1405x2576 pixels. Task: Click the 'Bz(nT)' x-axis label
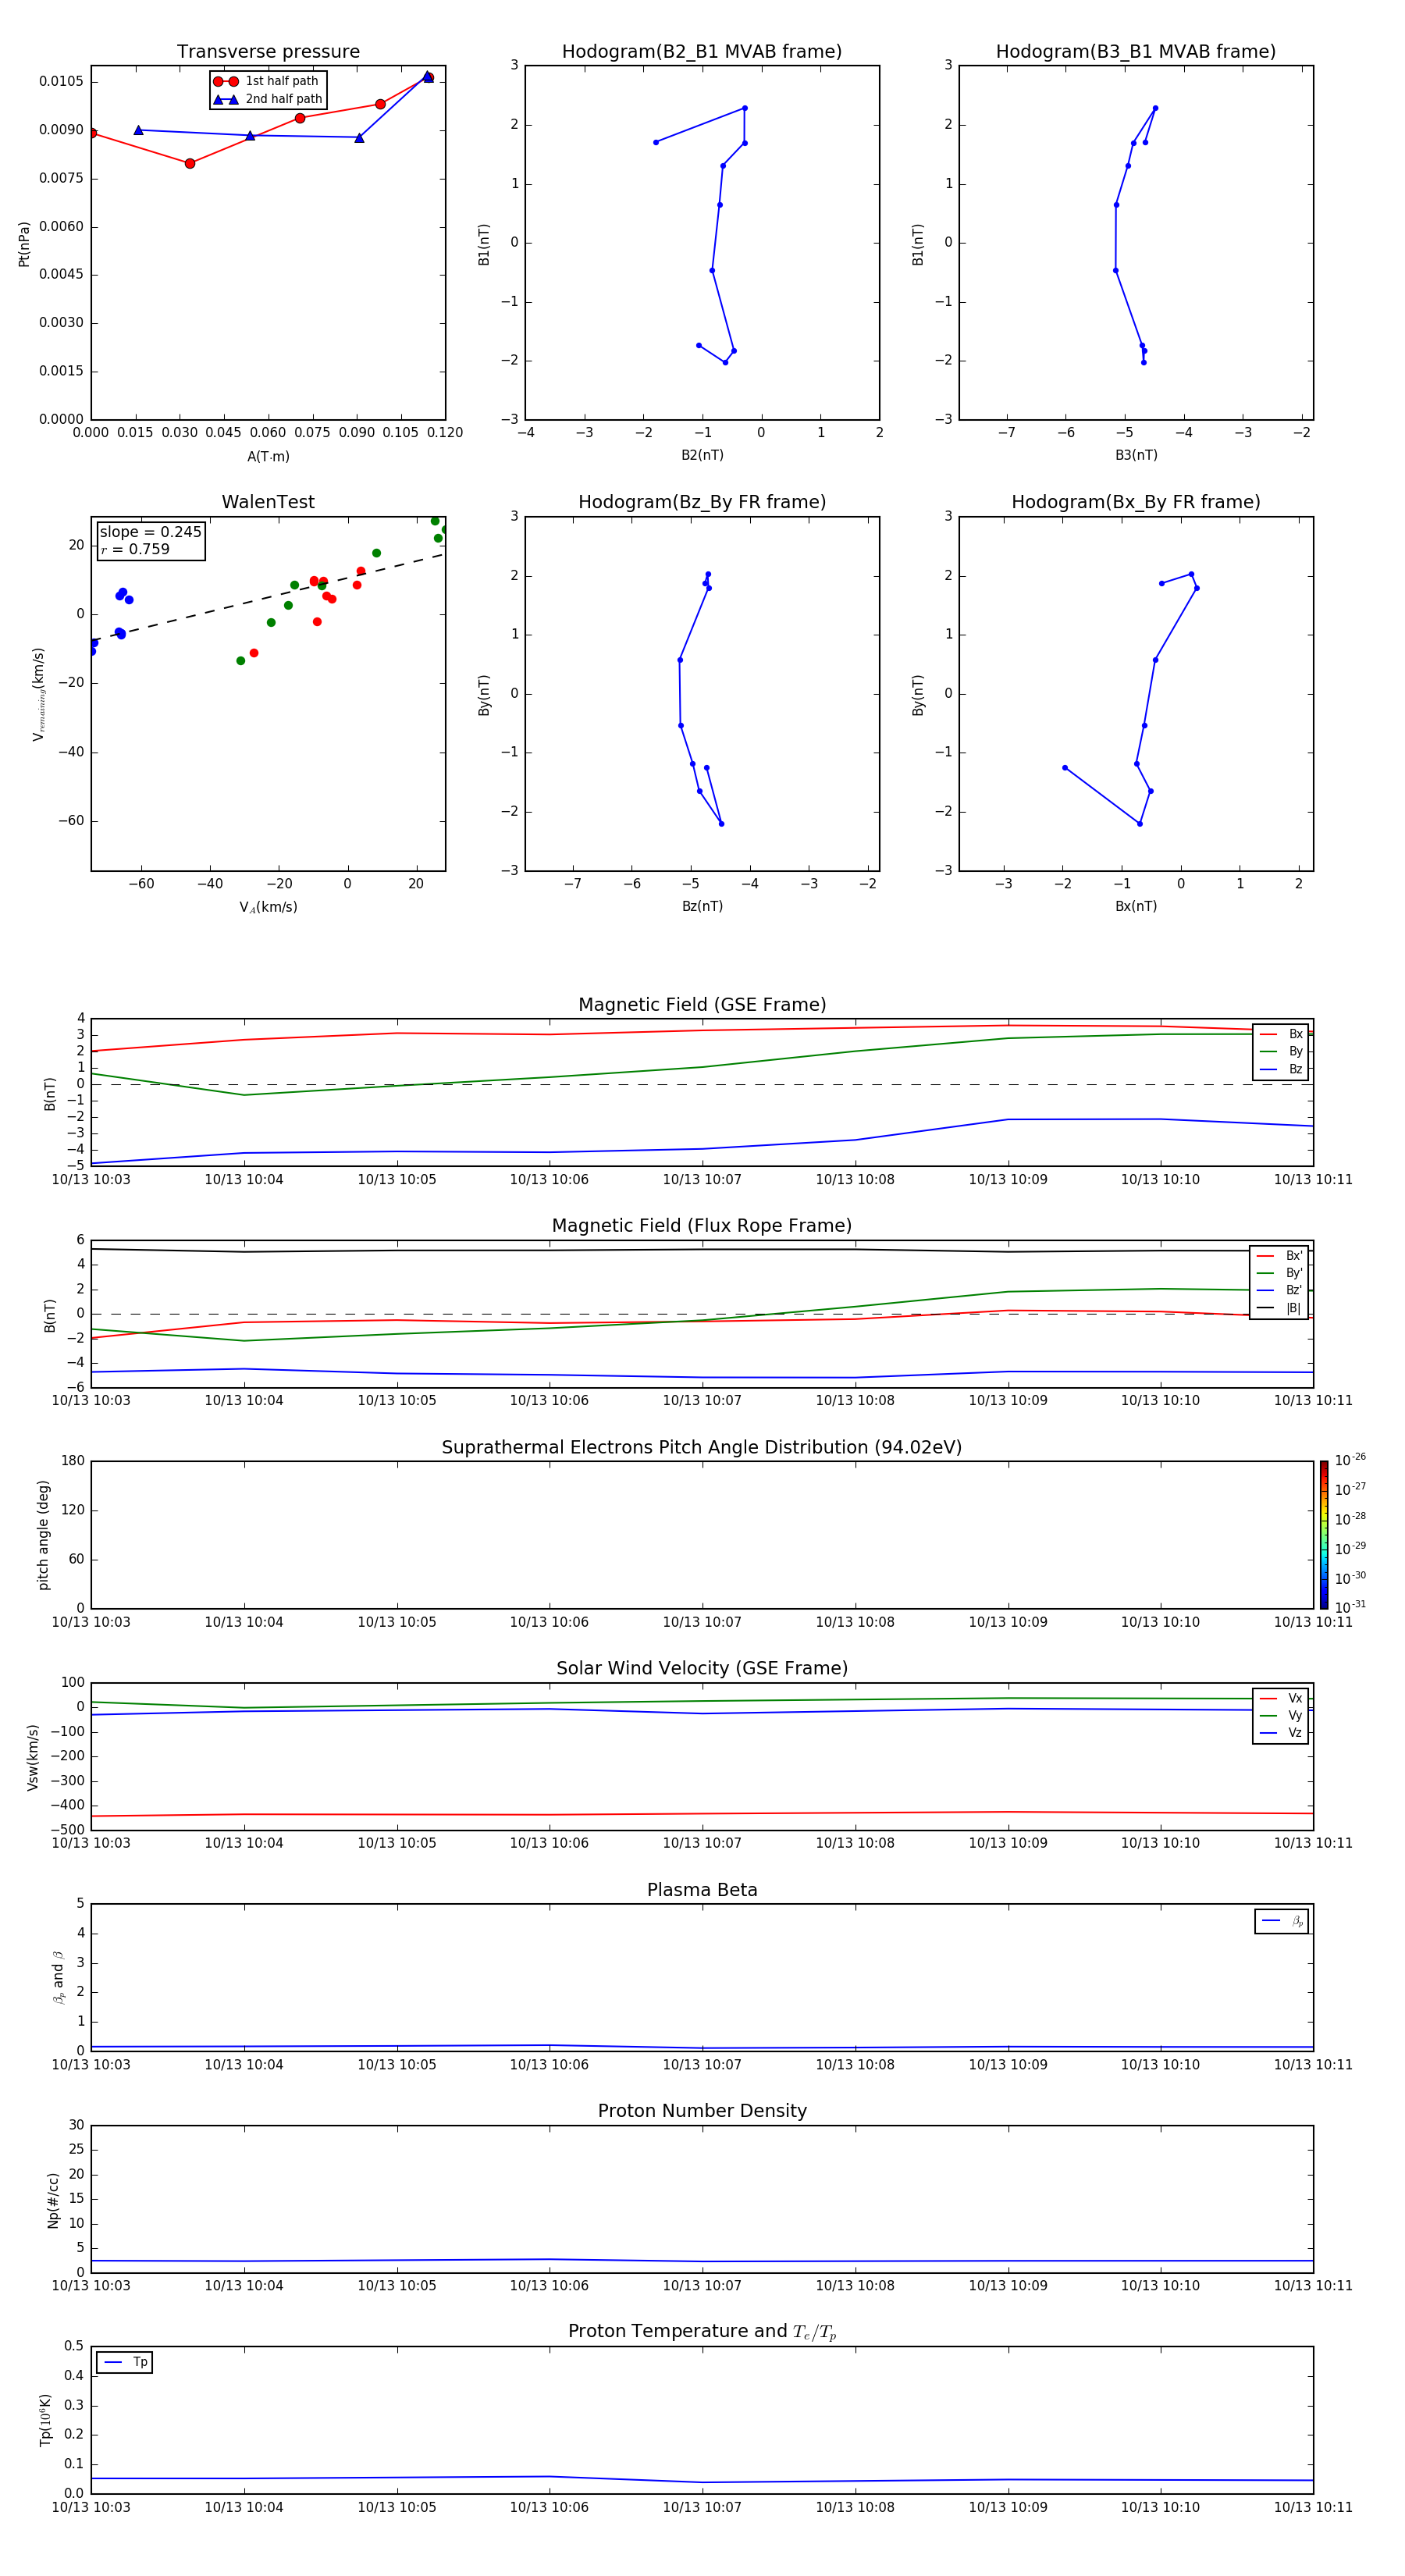(x=702, y=906)
